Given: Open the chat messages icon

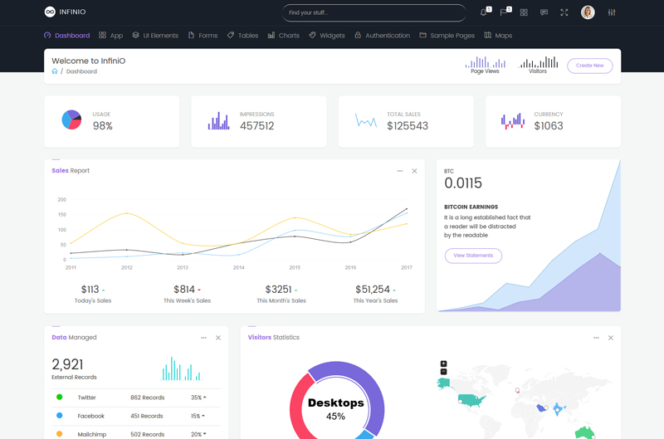Looking at the screenshot, I should click(x=544, y=12).
